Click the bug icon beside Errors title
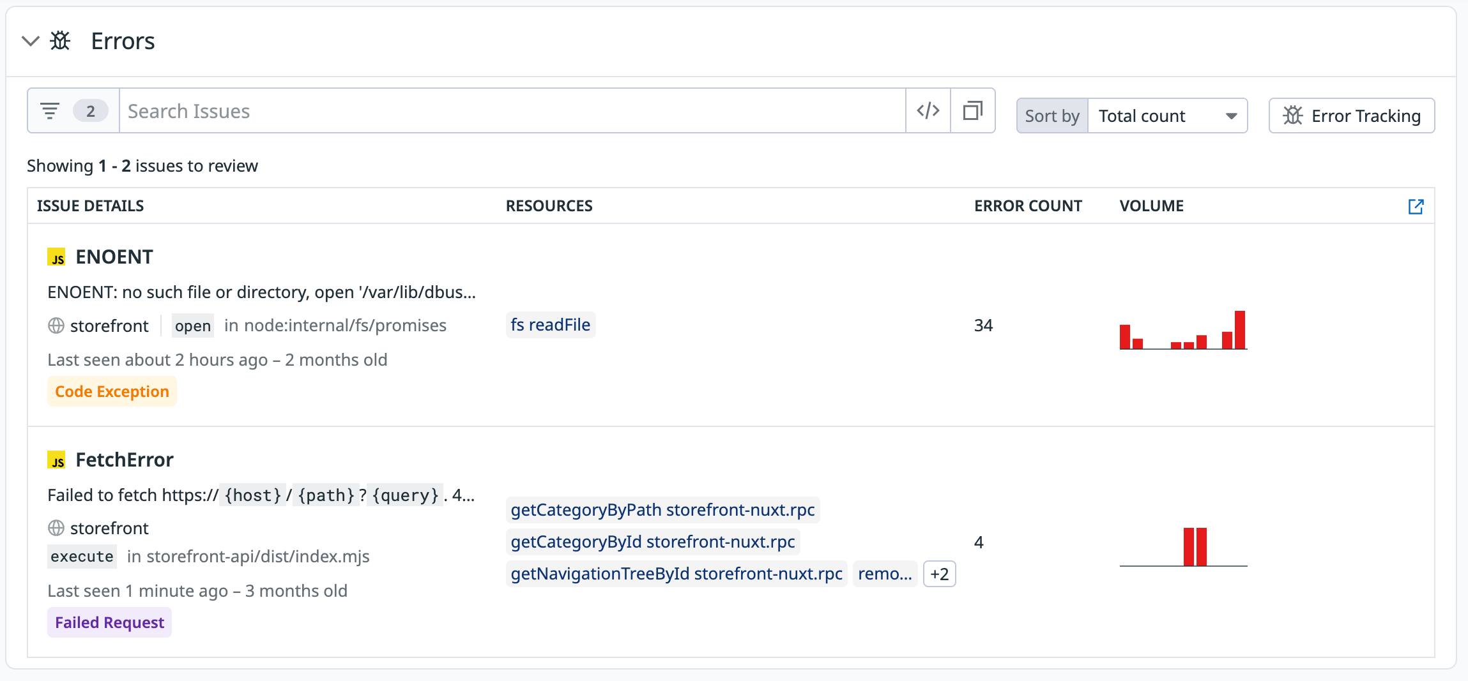The image size is (1468, 681). coord(61,41)
